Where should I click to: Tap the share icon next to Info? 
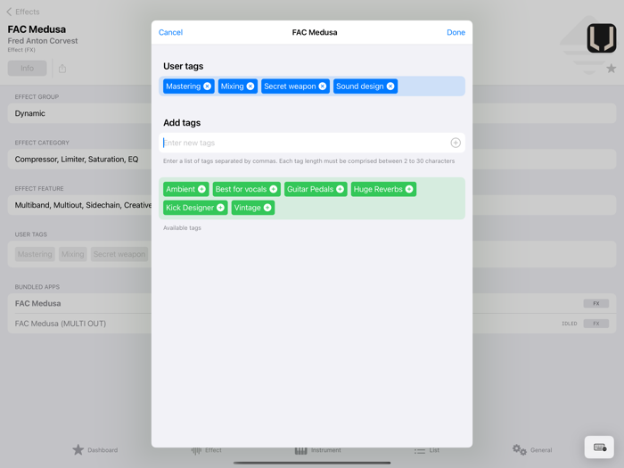pyautogui.click(x=62, y=69)
